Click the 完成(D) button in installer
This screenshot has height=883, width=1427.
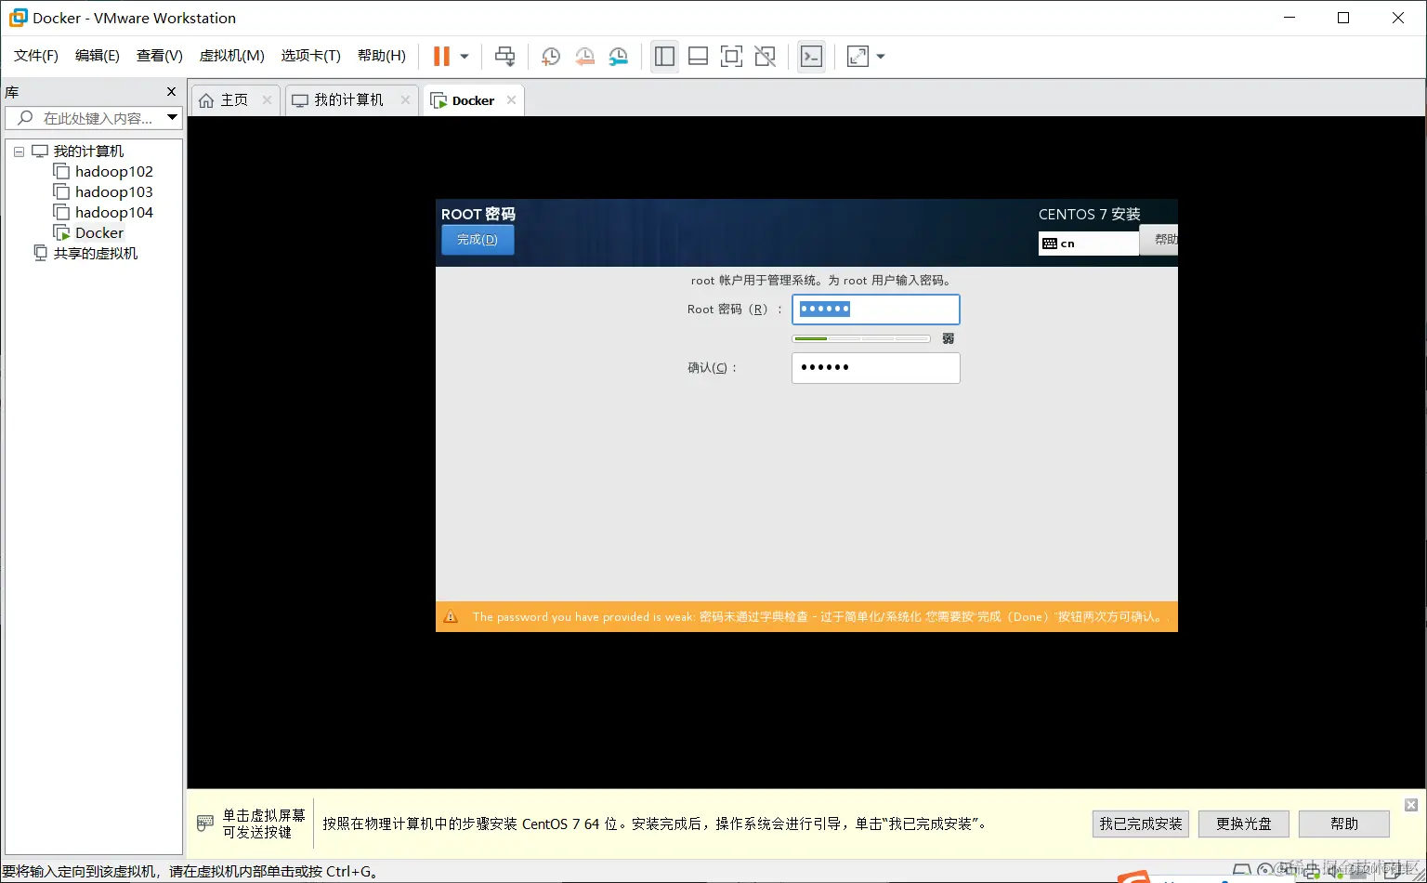pos(478,240)
